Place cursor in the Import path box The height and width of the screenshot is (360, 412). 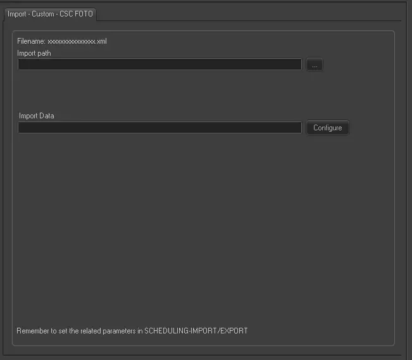click(159, 65)
